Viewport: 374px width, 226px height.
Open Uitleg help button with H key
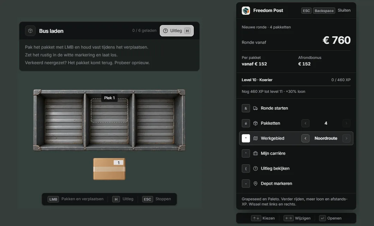pyautogui.click(x=176, y=31)
